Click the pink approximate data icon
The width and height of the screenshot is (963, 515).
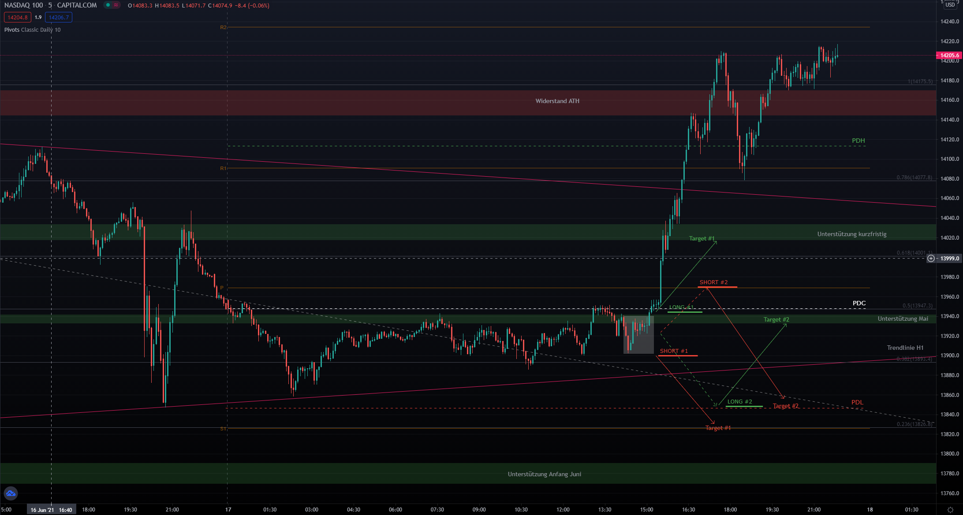click(x=116, y=5)
